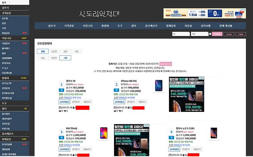Collapse the sidebar 가격공유 section
The image size is (253, 157).
click(x=15, y=13)
